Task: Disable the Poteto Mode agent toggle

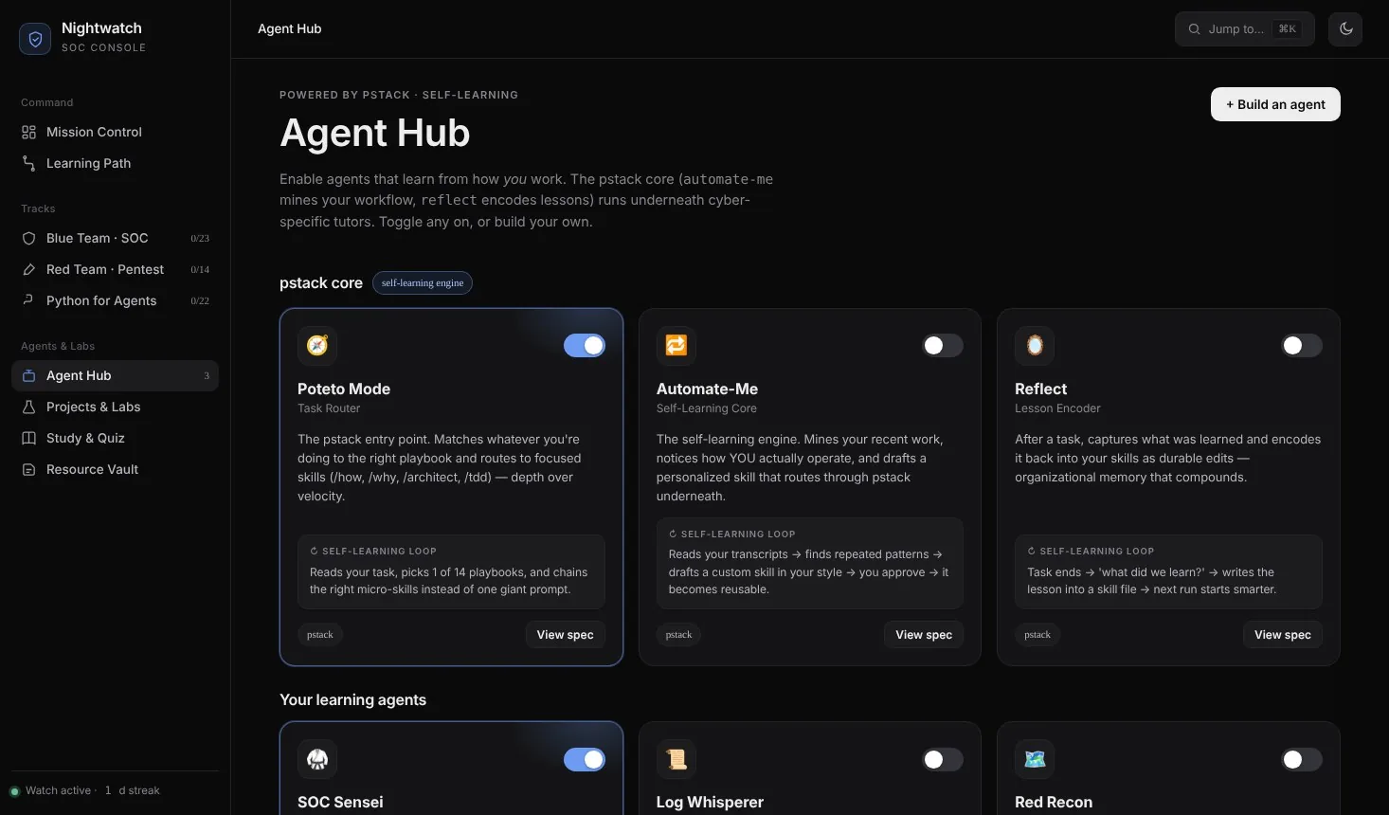Action: (x=585, y=345)
